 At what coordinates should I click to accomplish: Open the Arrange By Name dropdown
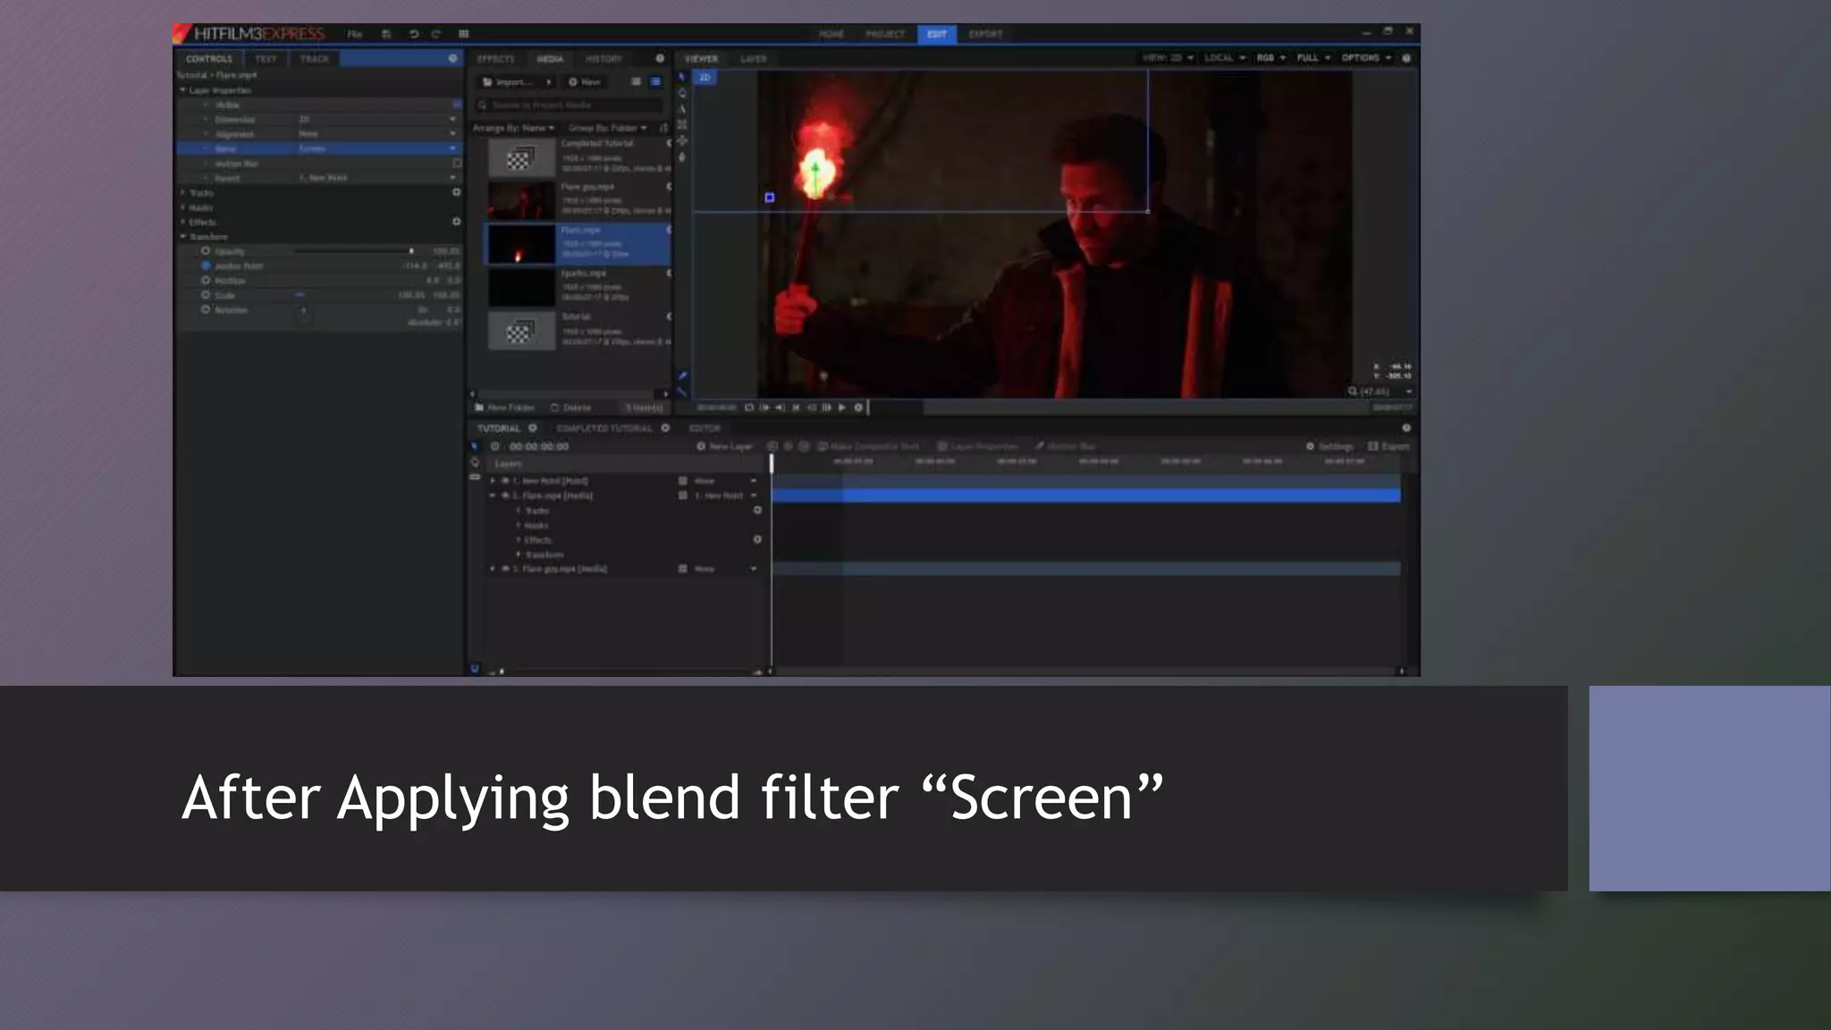[x=513, y=128]
